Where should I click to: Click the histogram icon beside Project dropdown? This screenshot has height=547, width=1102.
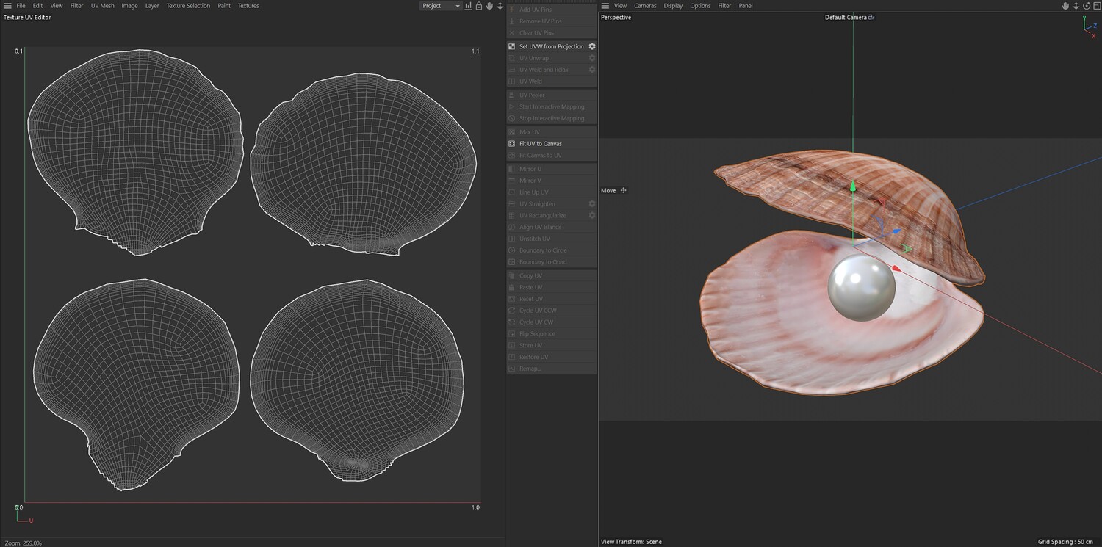pos(469,6)
